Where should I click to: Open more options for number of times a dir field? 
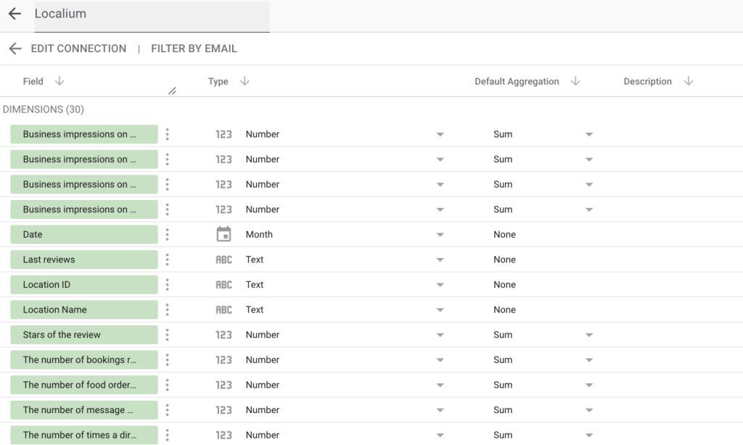pos(168,435)
